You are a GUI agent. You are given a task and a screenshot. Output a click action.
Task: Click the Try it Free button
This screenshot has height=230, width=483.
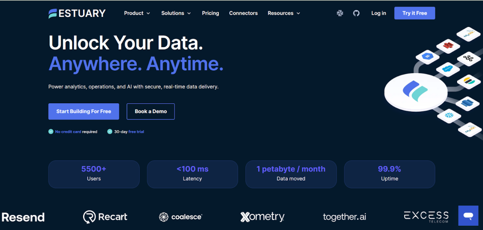coord(415,13)
